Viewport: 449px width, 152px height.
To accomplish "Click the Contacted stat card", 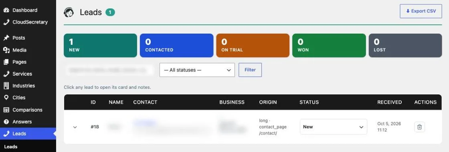I will coord(177,46).
